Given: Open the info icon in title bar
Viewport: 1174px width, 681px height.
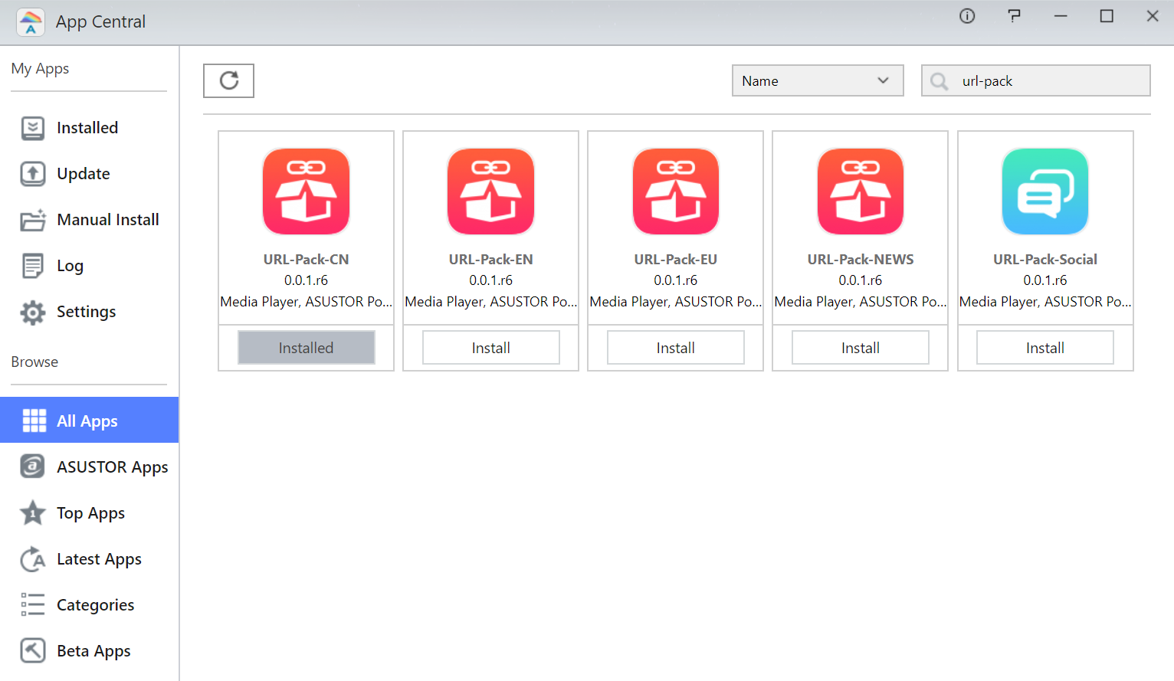Looking at the screenshot, I should (x=967, y=16).
